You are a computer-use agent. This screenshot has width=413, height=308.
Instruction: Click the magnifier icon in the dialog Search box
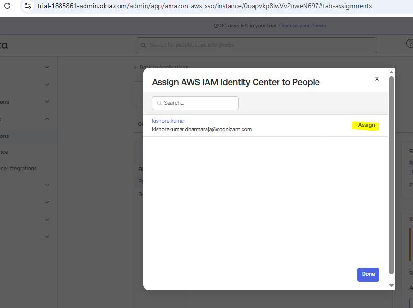tap(159, 103)
